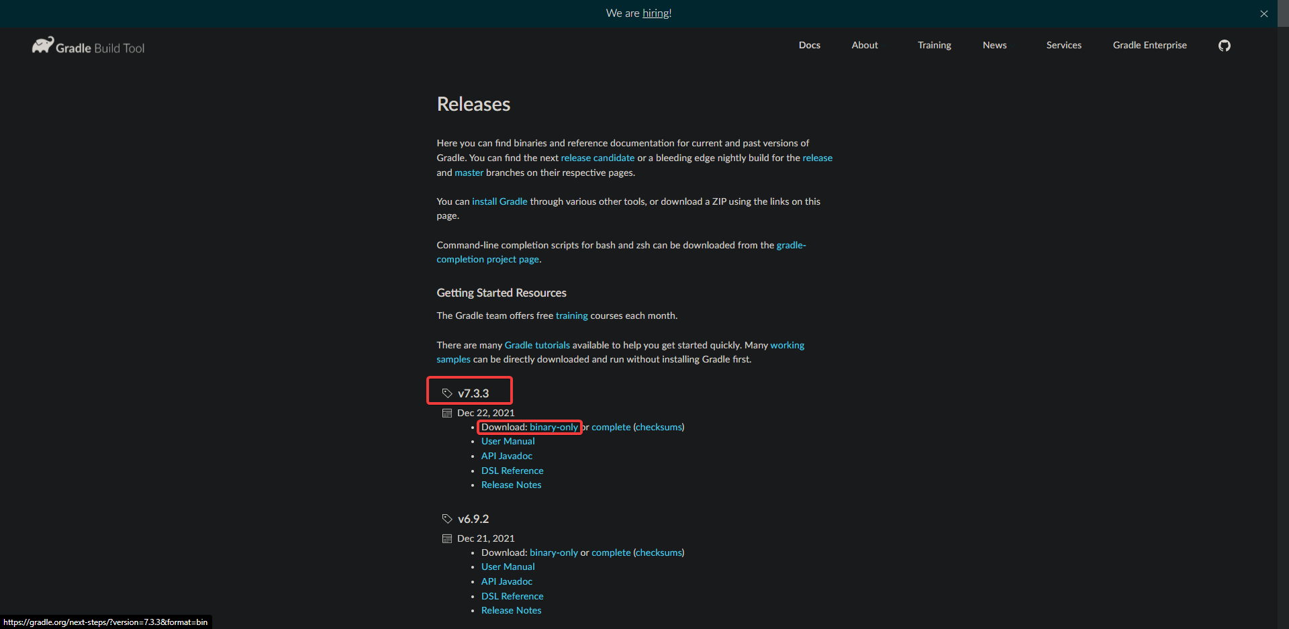
Task: Open the Training menu item
Action: 935,45
